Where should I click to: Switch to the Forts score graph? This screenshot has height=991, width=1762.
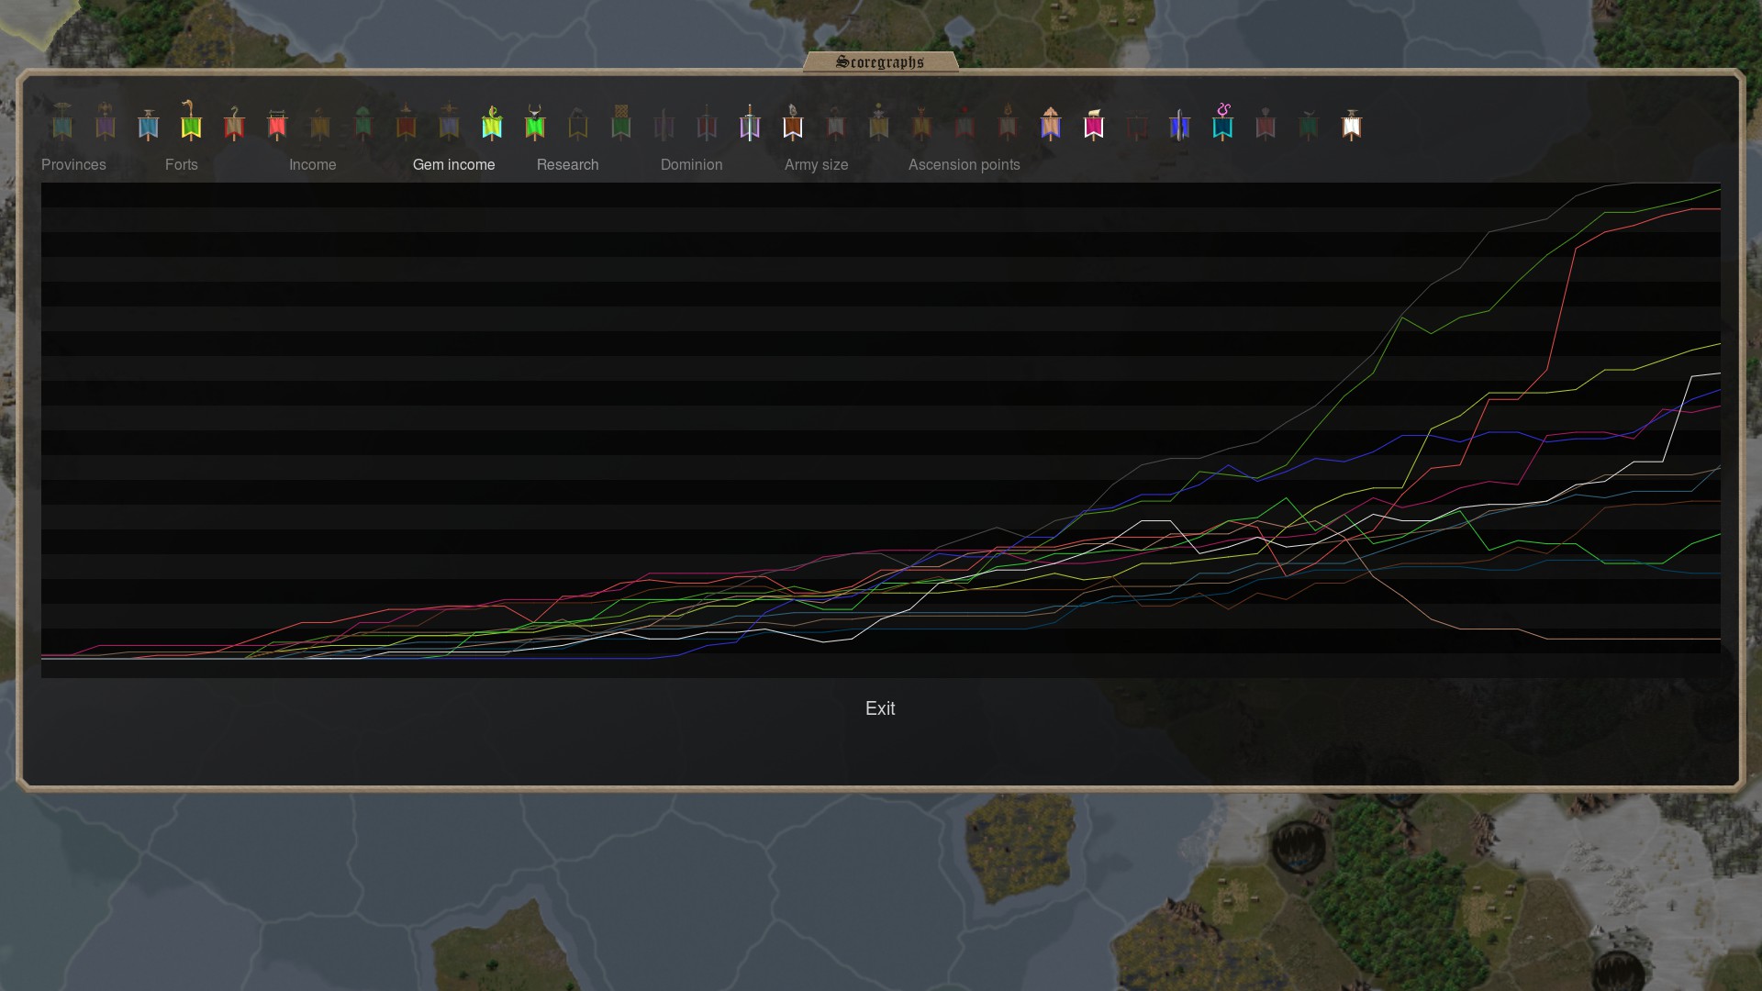pyautogui.click(x=182, y=164)
